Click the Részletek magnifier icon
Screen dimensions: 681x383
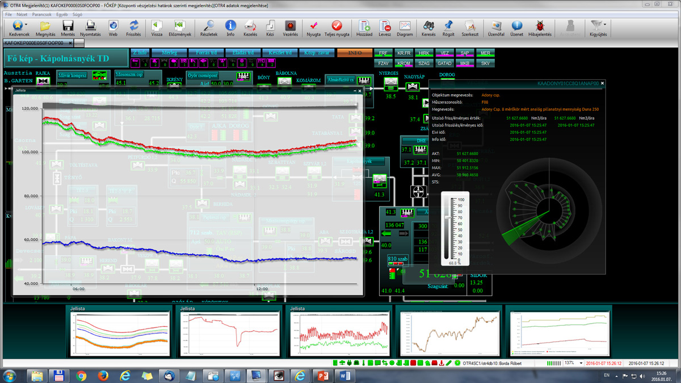pyautogui.click(x=209, y=28)
